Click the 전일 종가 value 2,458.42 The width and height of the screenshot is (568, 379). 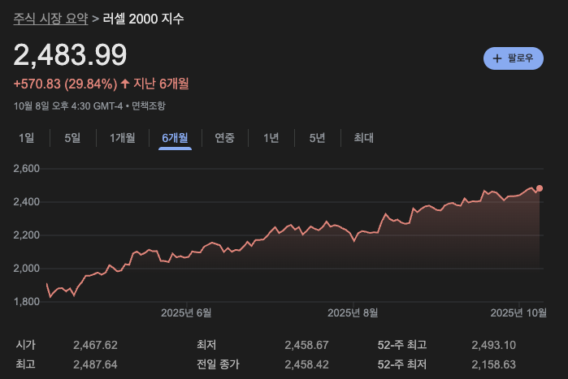click(x=306, y=364)
